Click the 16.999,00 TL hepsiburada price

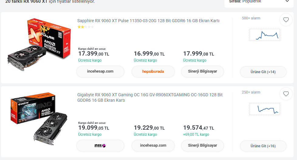point(149,54)
